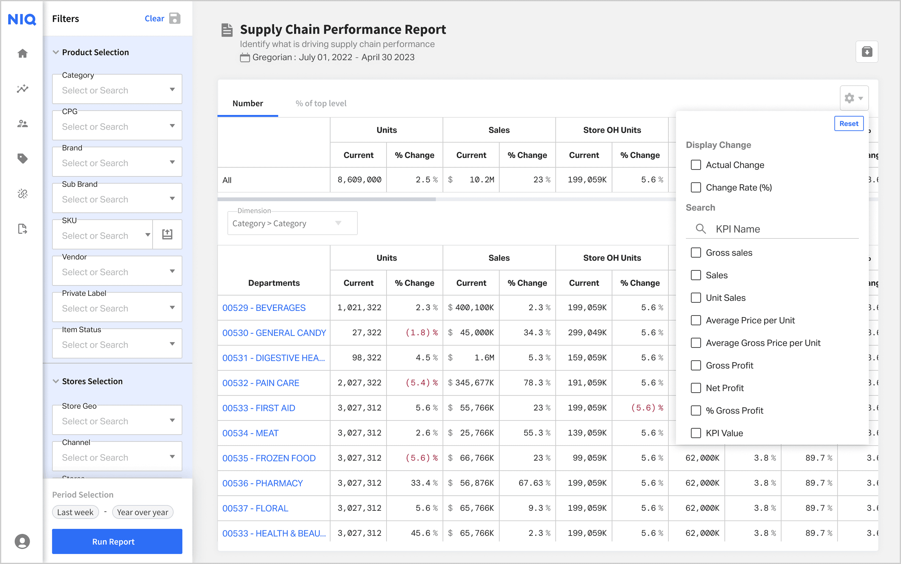Select the Number tab
The height and width of the screenshot is (564, 901).
[x=247, y=103]
